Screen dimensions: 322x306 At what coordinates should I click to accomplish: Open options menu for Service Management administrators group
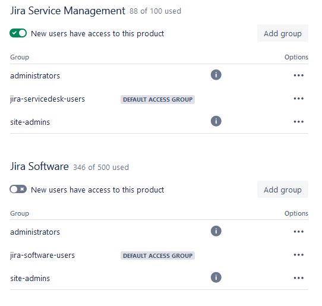click(x=298, y=75)
